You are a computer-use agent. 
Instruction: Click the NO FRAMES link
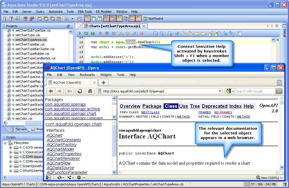coord(223,112)
